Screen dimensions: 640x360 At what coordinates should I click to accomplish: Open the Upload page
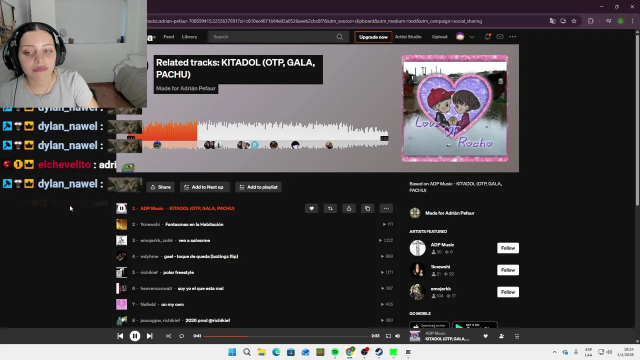click(439, 36)
